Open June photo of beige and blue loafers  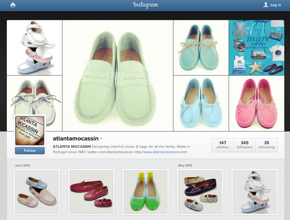[37, 192]
